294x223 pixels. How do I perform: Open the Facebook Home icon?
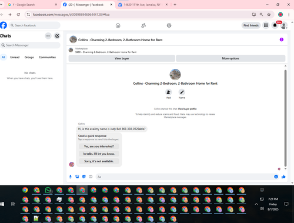[118, 25]
